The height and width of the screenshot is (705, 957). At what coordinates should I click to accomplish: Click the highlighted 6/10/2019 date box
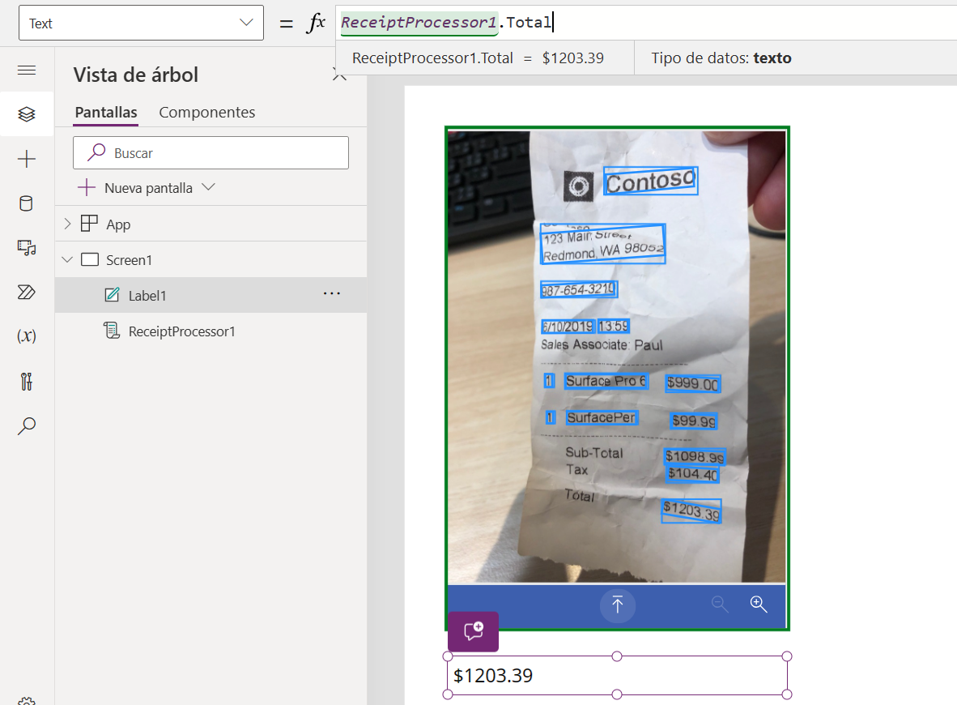568,327
